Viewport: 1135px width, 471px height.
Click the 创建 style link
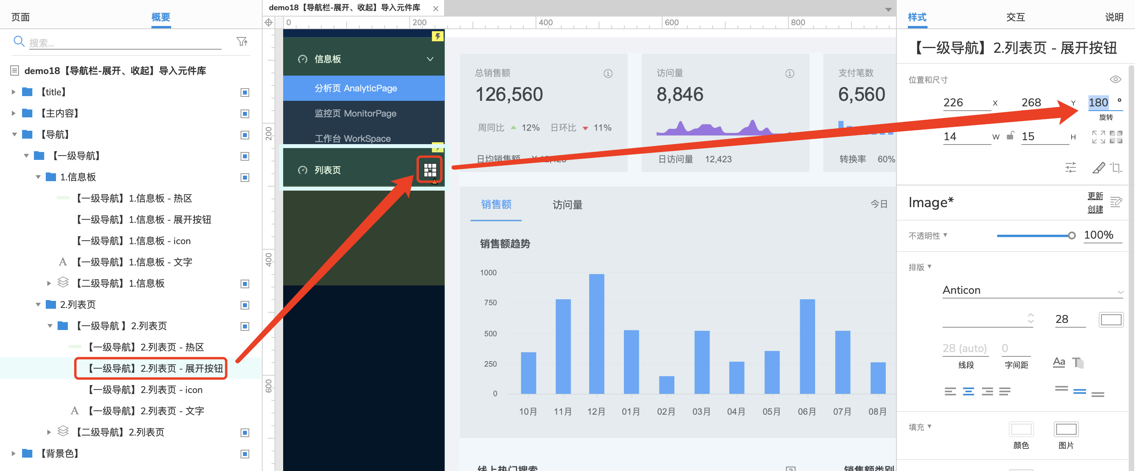pos(1095,209)
